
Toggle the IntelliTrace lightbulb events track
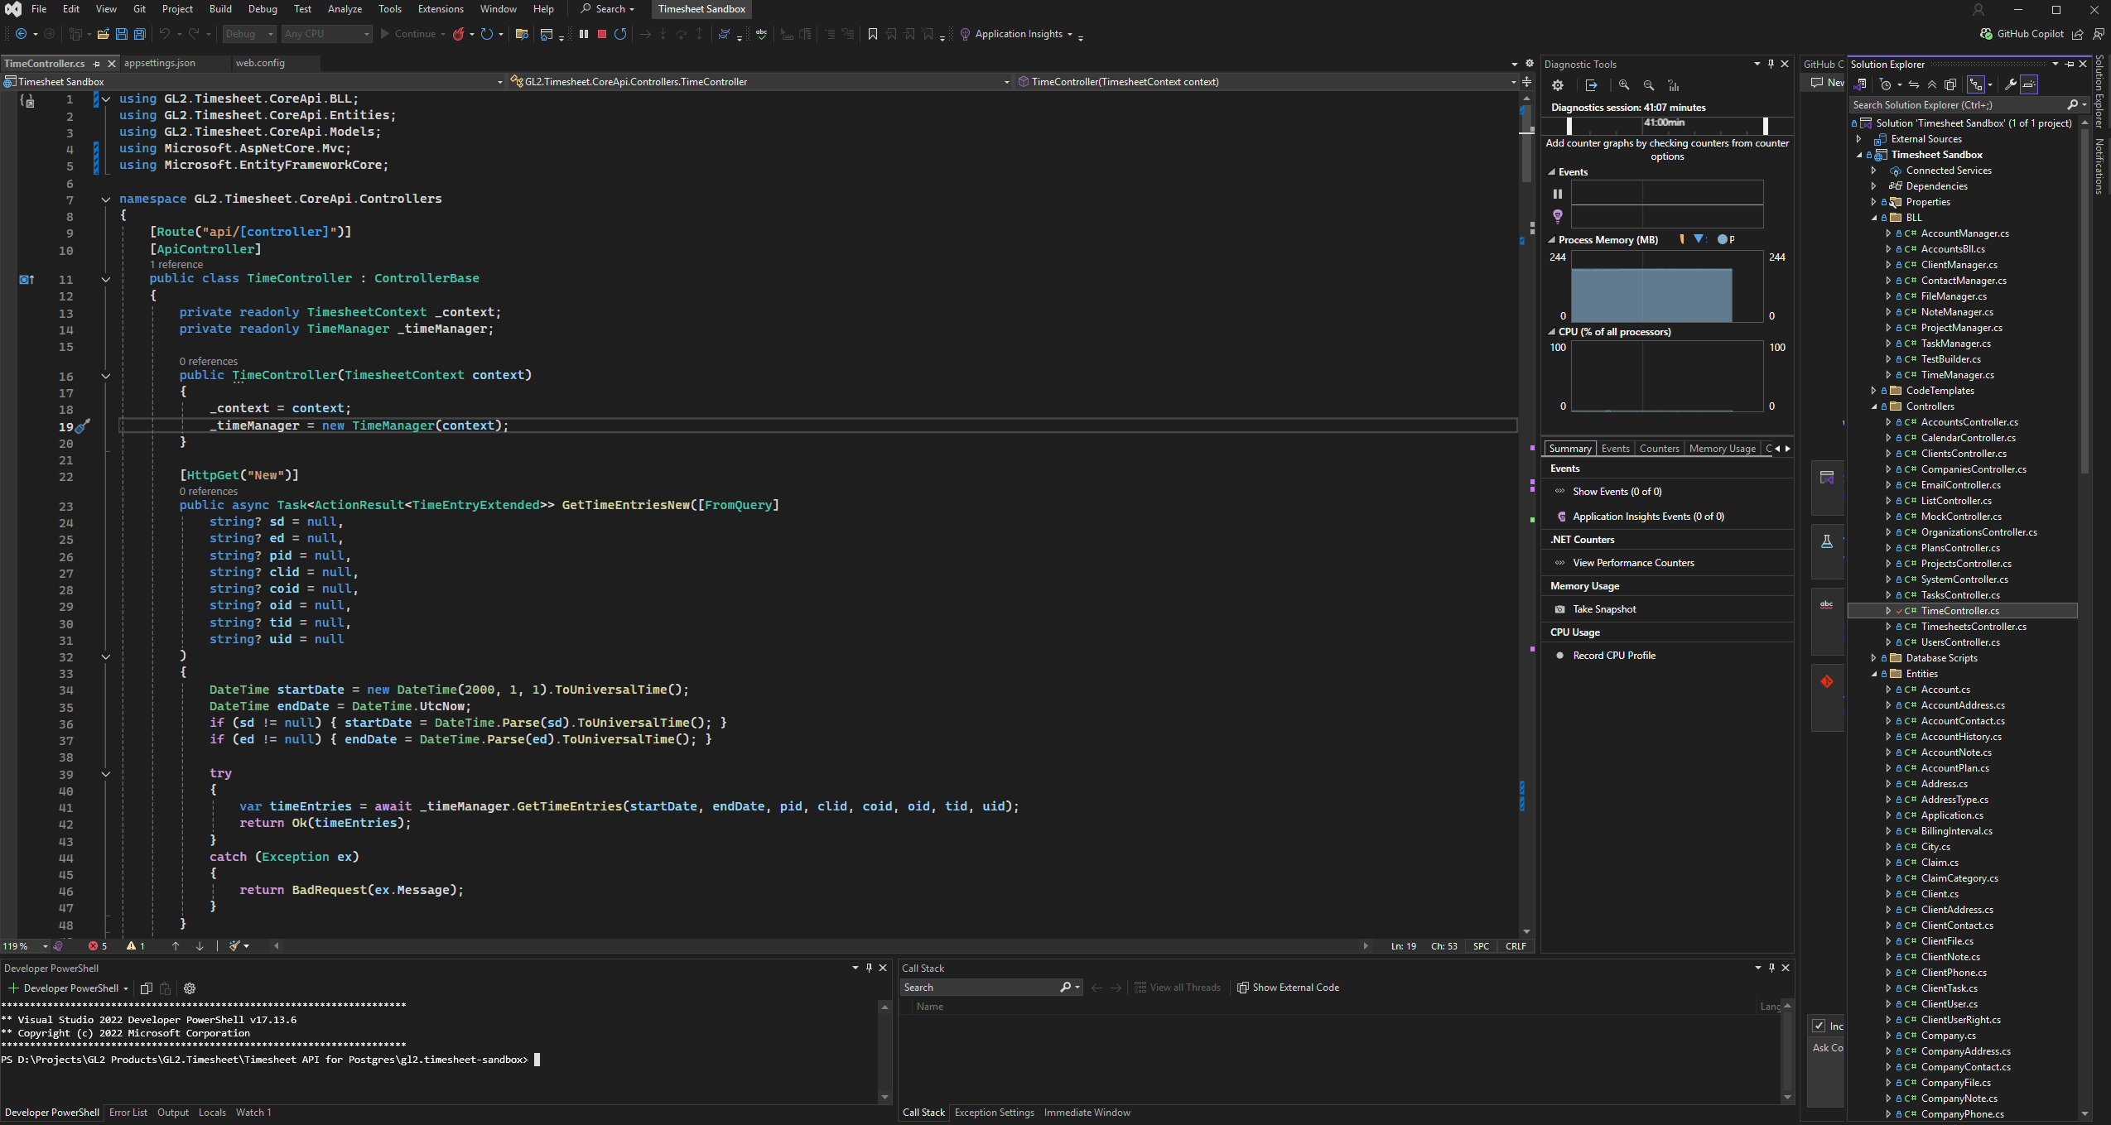[1558, 216]
